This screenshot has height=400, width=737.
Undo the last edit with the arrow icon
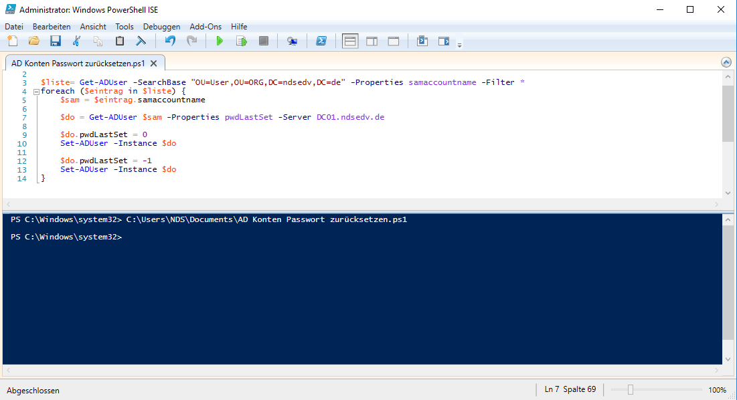pos(170,41)
